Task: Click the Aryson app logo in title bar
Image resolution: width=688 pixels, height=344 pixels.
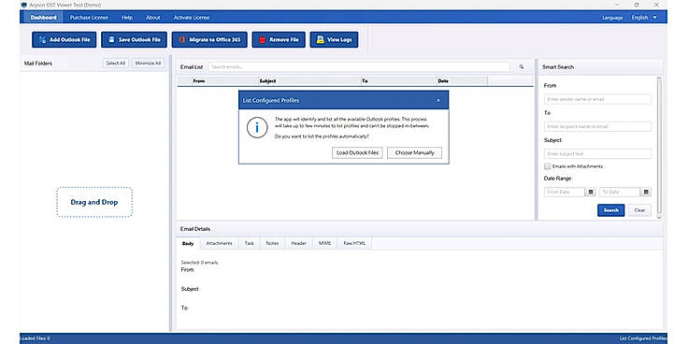Action: tap(23, 5)
